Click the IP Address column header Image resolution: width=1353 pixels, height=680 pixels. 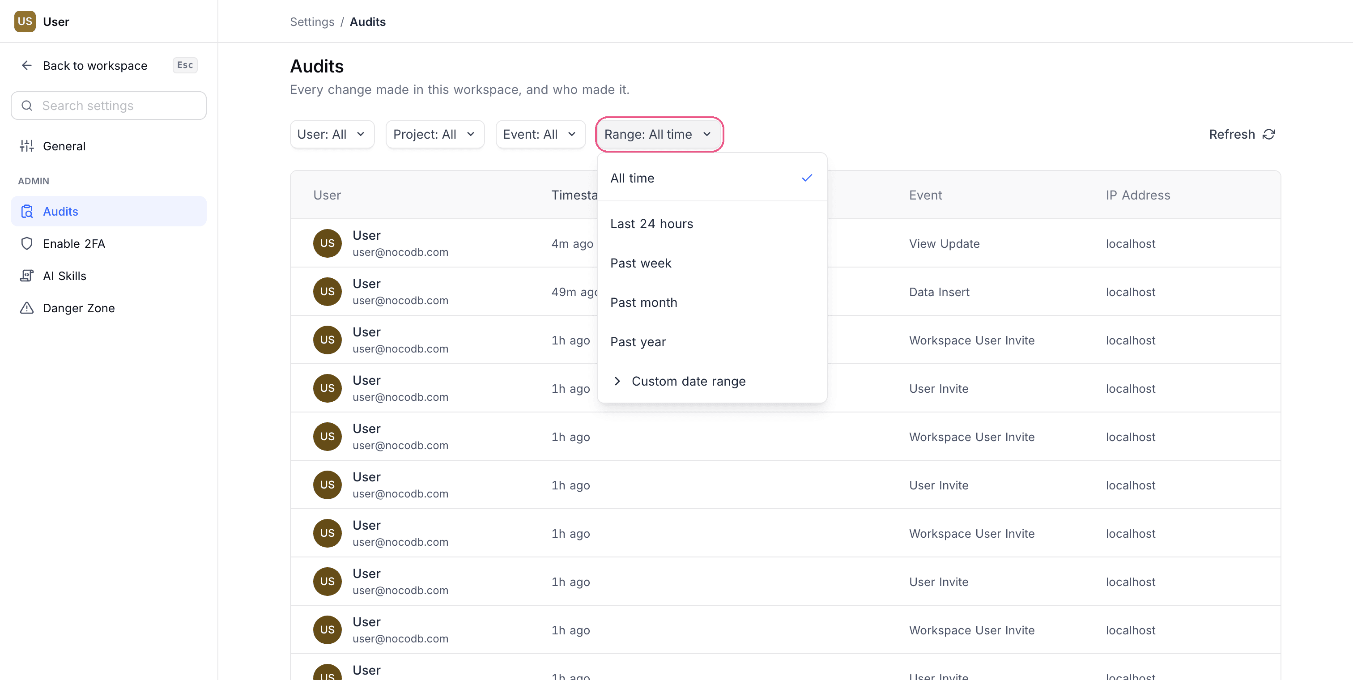coord(1138,195)
